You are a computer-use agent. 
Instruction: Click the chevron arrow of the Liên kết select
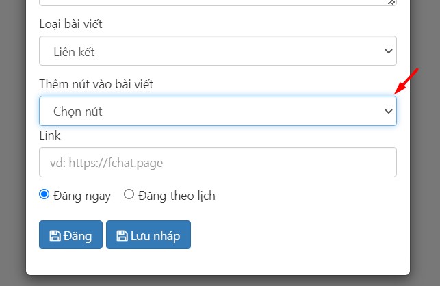tap(389, 51)
